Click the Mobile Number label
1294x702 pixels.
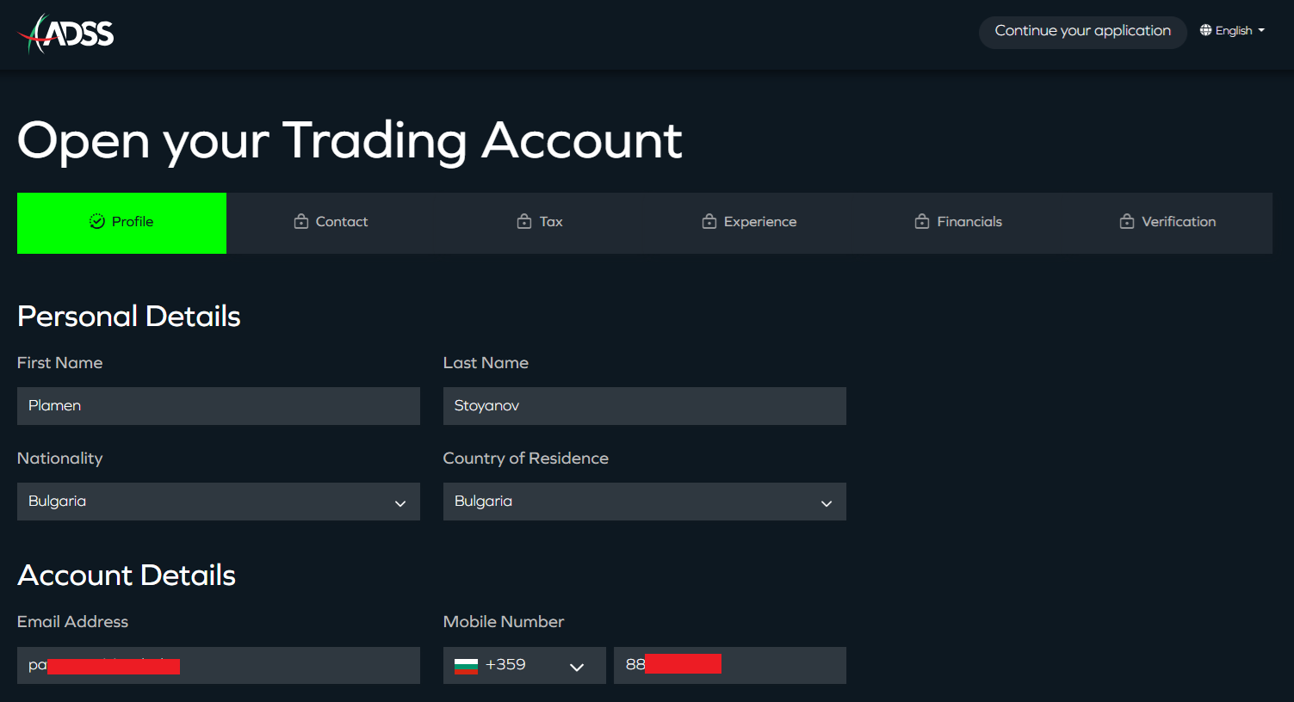[504, 622]
